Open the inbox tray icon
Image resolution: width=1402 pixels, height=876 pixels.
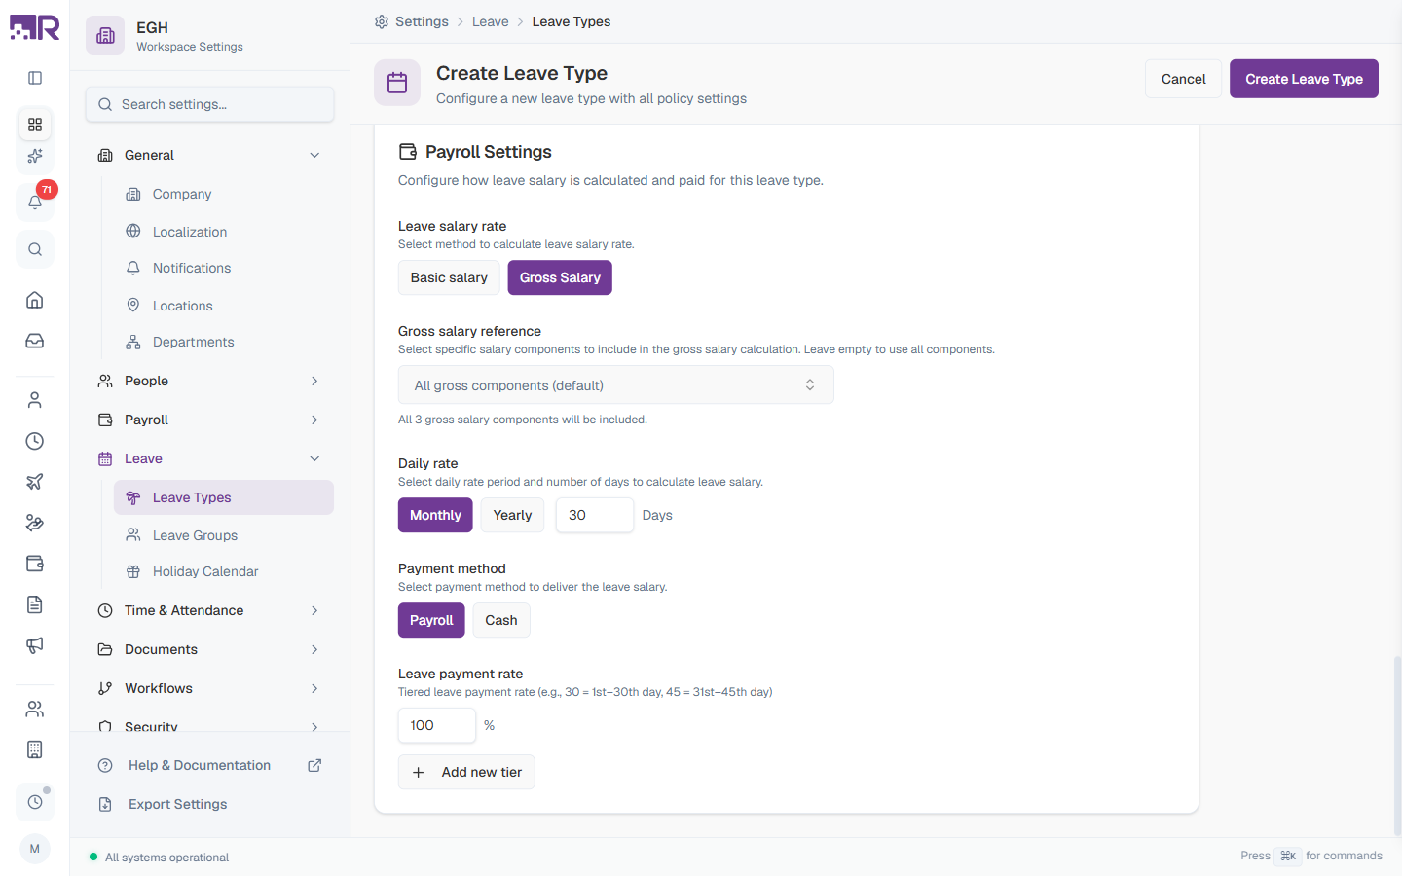[35, 341]
